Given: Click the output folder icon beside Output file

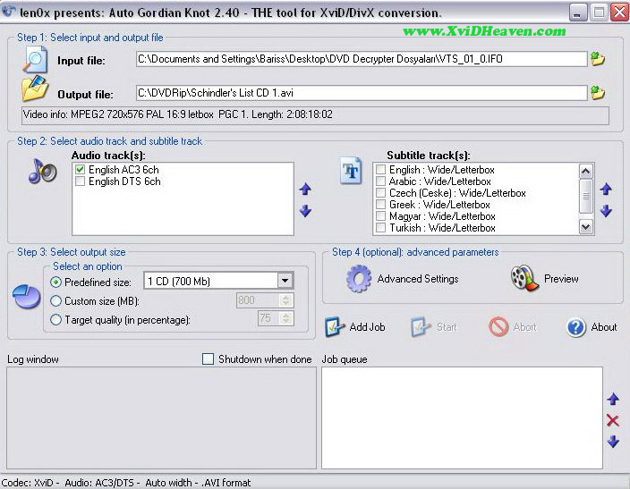Looking at the screenshot, I should [35, 89].
